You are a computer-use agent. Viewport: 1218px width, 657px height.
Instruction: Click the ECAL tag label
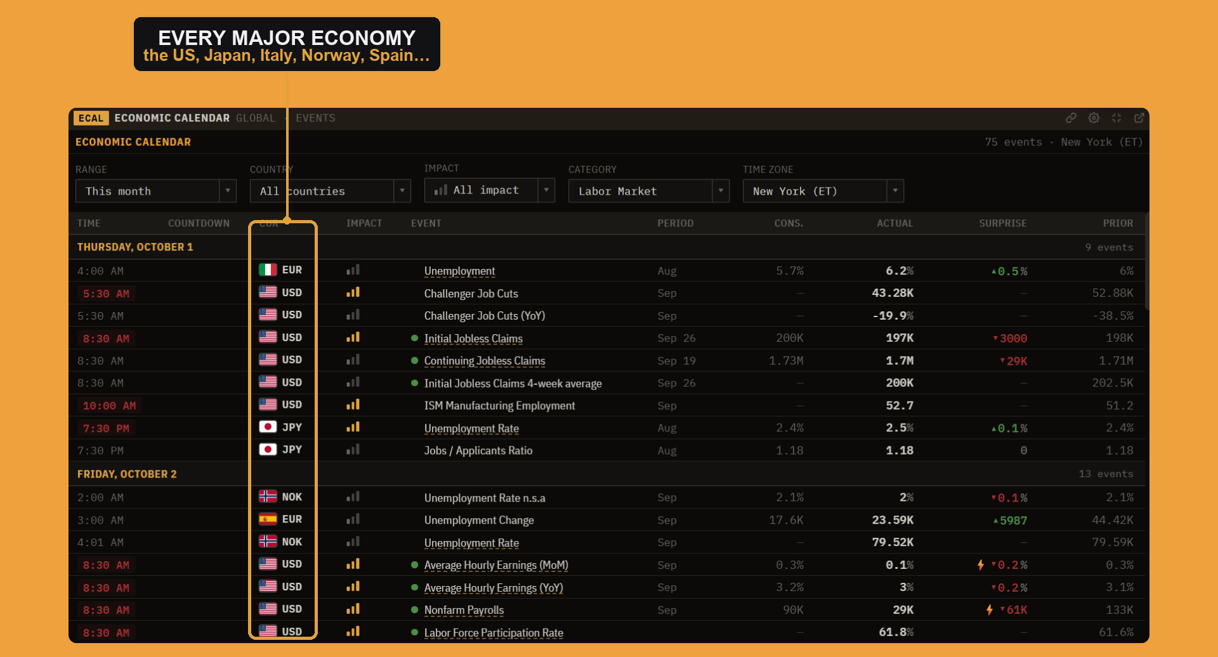(x=91, y=119)
